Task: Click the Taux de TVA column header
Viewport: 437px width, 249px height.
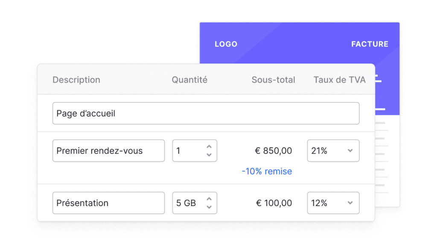Action: [339, 80]
